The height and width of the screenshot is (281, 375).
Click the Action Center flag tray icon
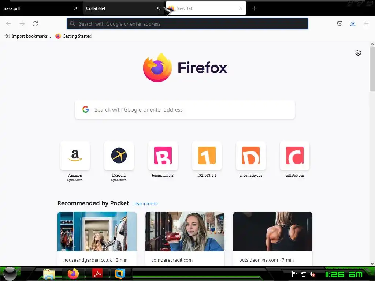295,274
